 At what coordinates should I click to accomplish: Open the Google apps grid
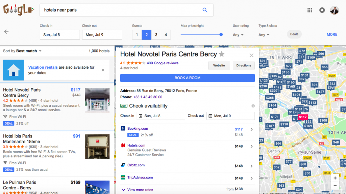(310, 10)
